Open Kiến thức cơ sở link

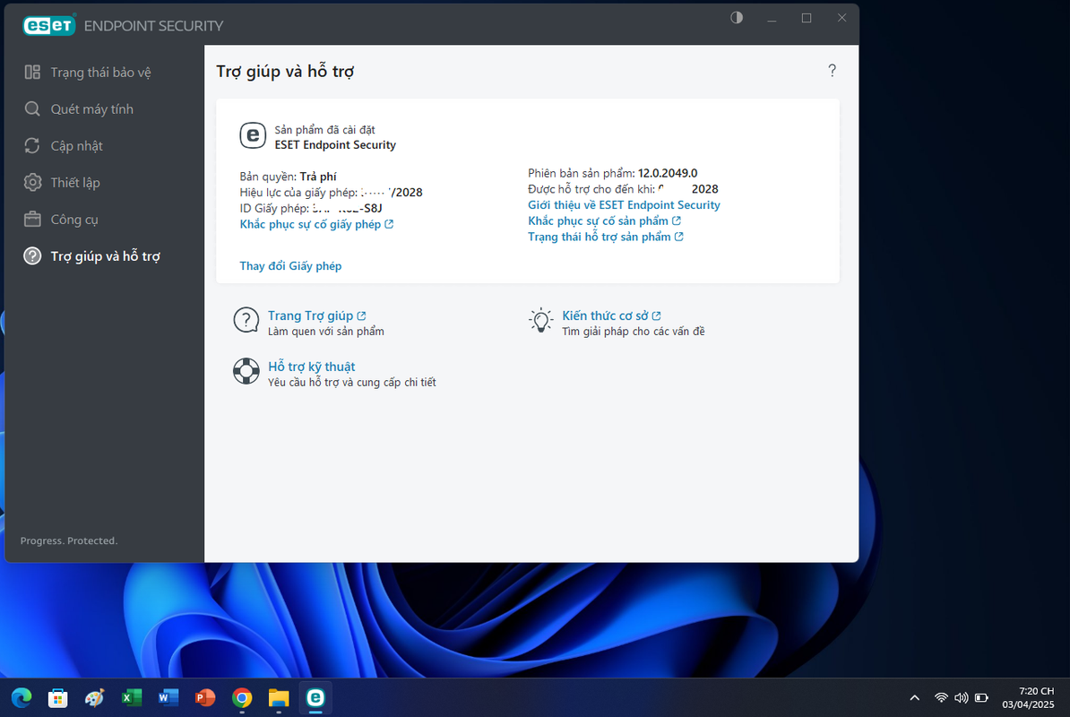point(611,315)
